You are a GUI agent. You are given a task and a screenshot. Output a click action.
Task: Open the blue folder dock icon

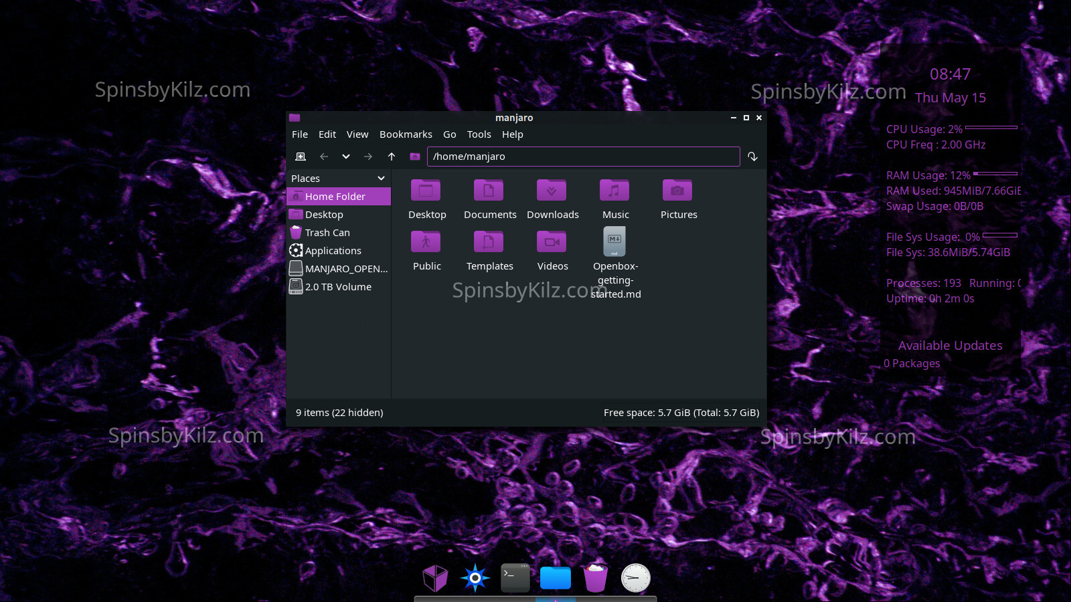click(x=556, y=578)
